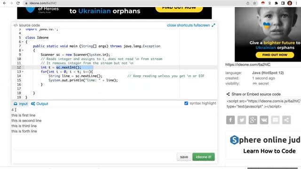Click the input line 'this is first line'
Viewport: 301px width, 169px height.
pyautogui.click(x=24, y=115)
